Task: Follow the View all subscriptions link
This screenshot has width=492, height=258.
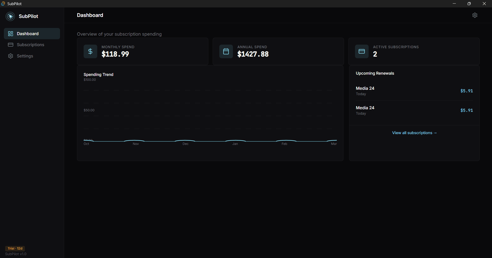Action: [x=414, y=133]
